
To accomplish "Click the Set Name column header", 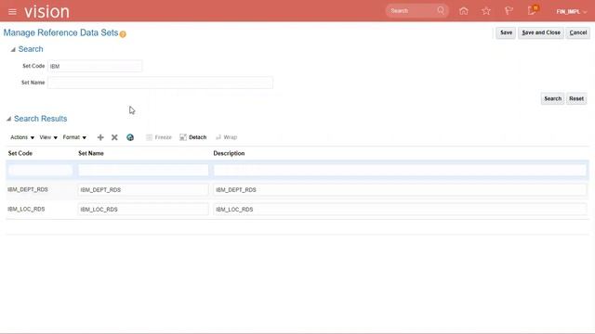I will coord(91,153).
